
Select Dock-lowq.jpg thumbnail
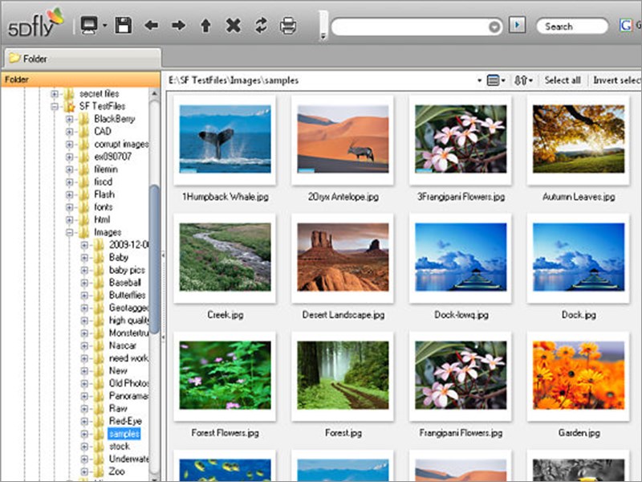click(x=461, y=257)
